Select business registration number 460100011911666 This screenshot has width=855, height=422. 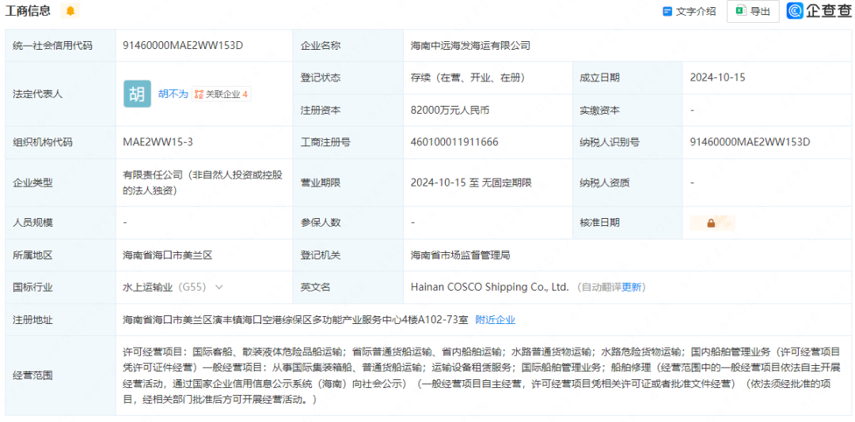tap(454, 143)
